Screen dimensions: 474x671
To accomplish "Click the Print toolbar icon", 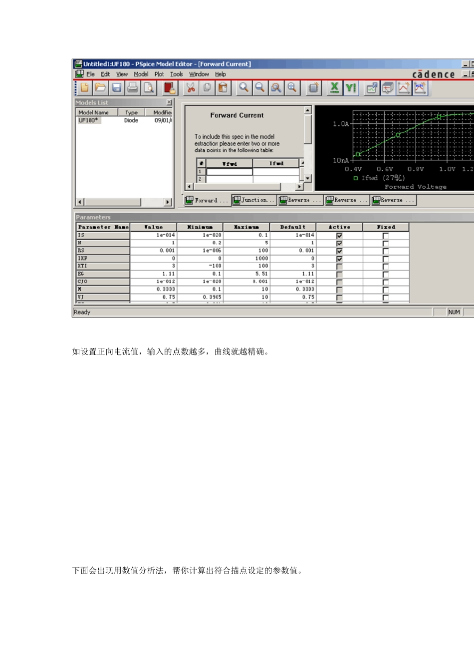I will coord(132,88).
